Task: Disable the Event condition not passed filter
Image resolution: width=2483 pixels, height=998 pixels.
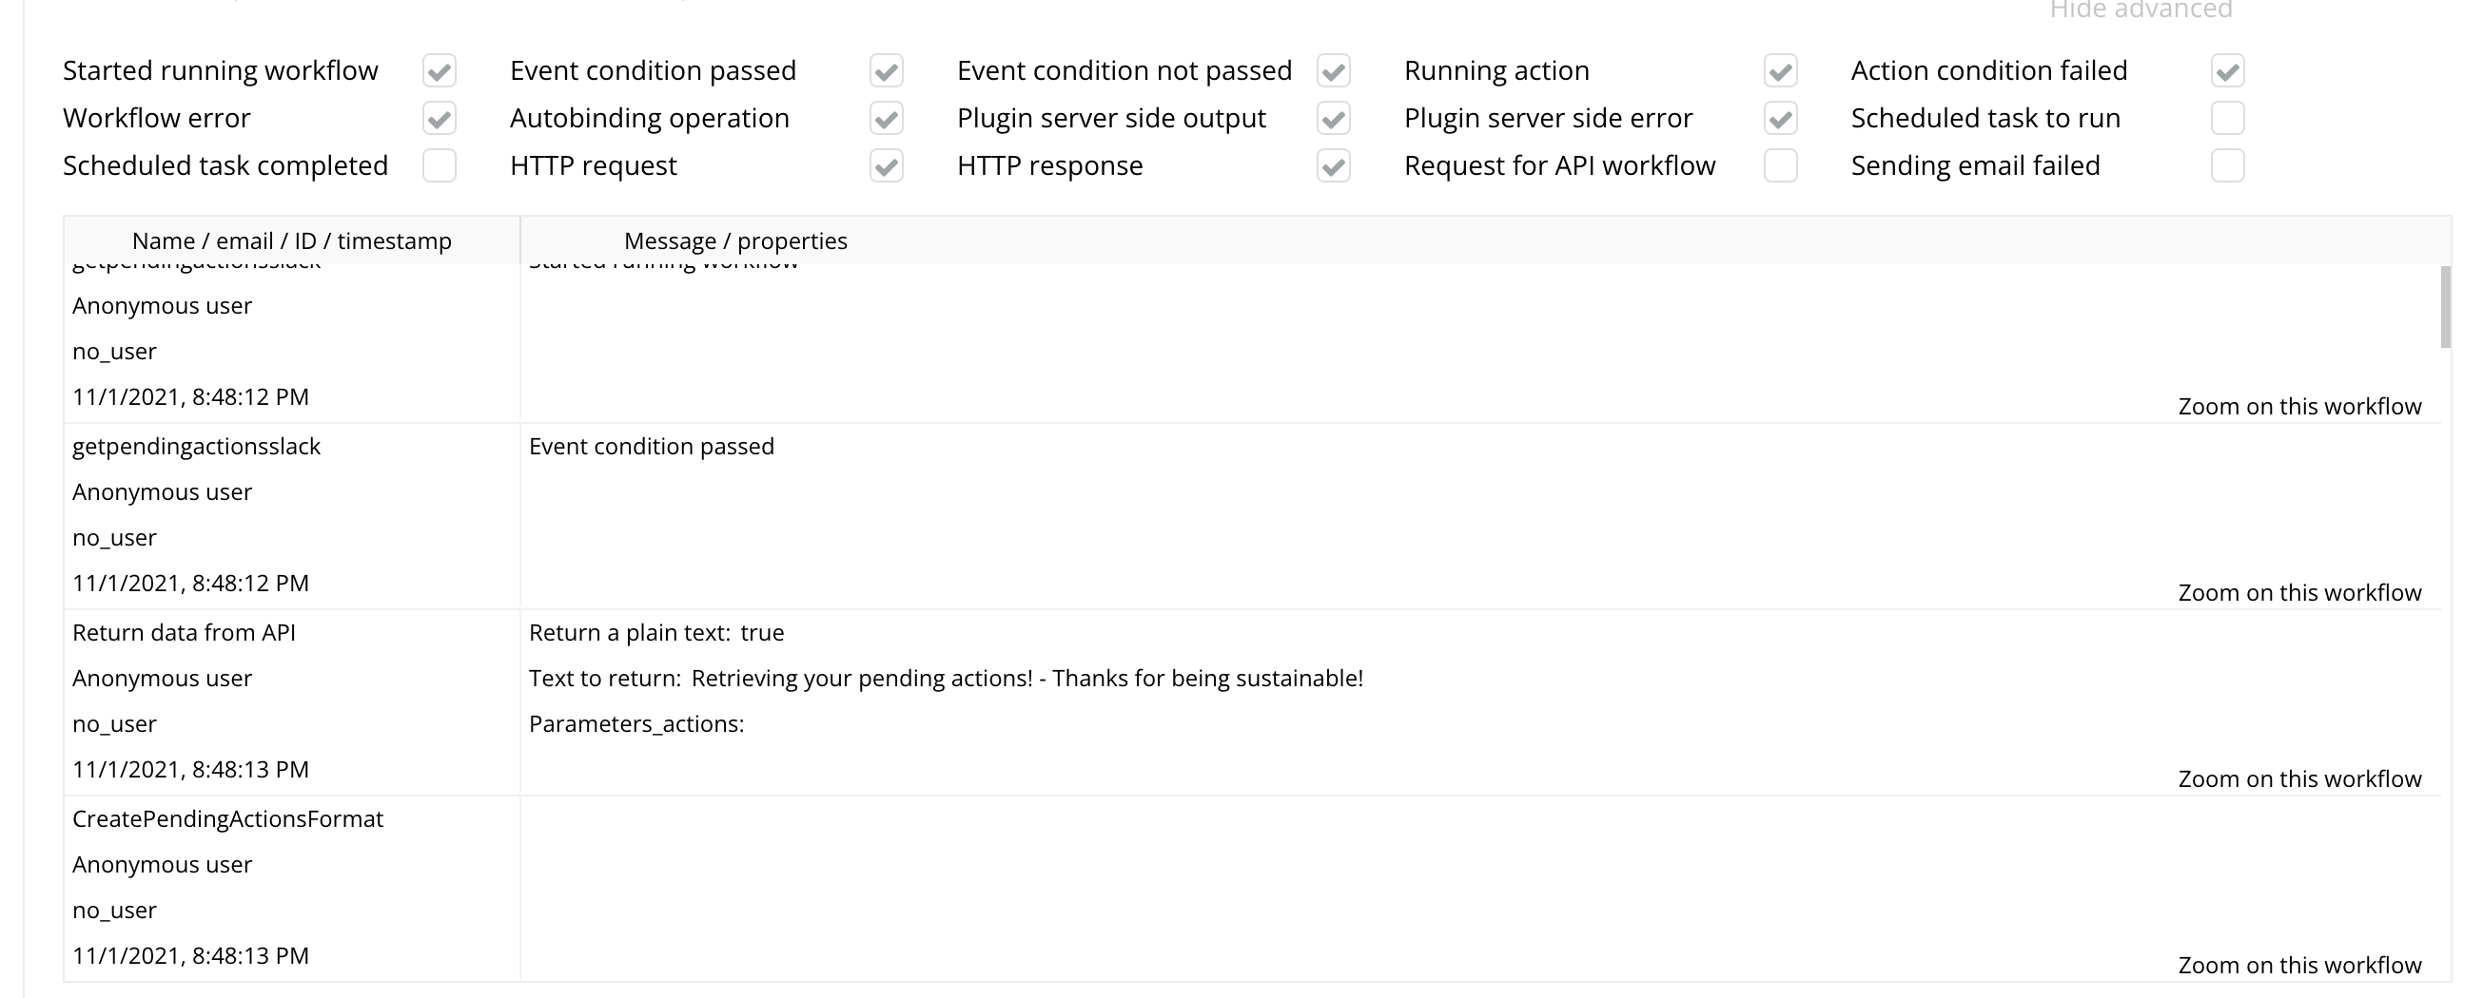Action: click(x=1333, y=70)
